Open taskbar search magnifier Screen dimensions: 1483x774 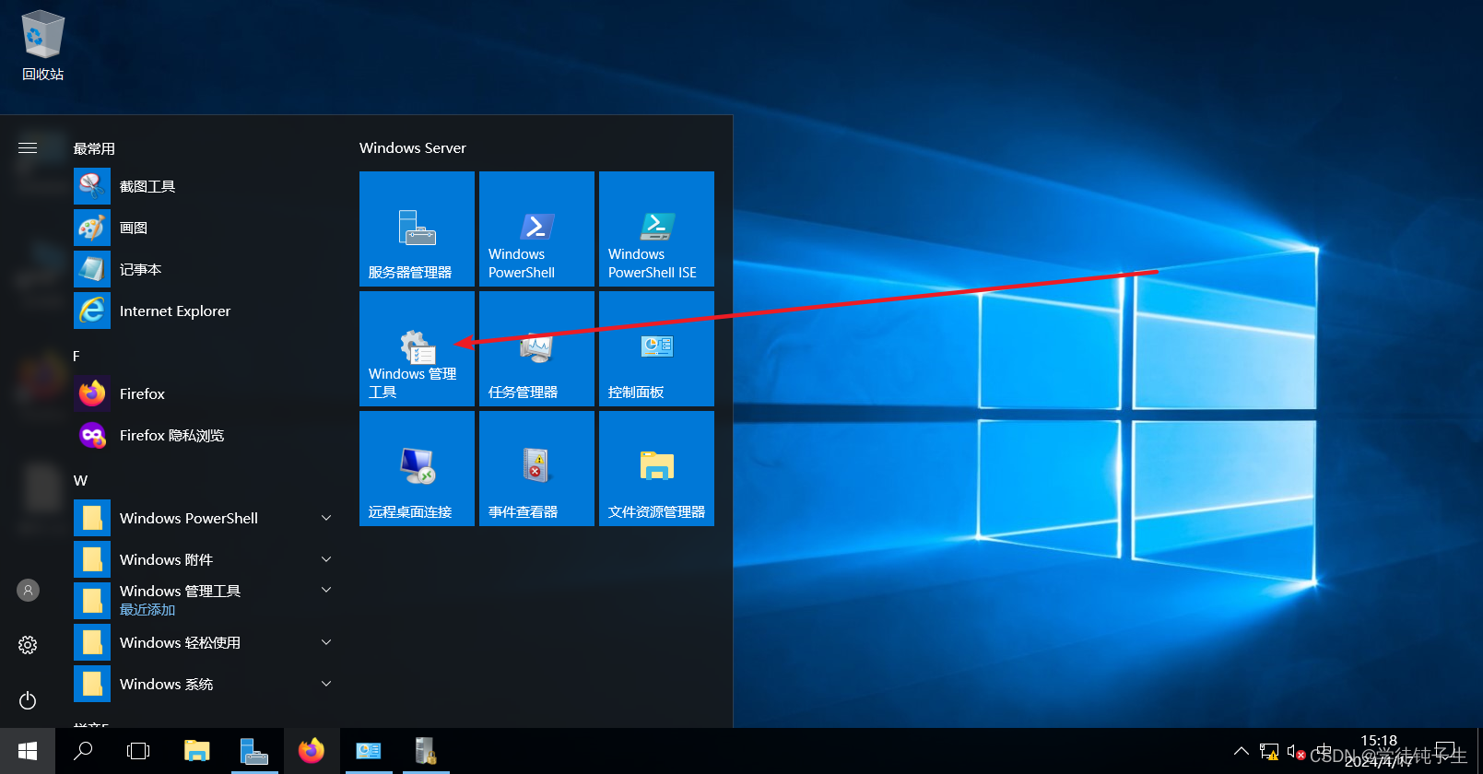tap(83, 751)
